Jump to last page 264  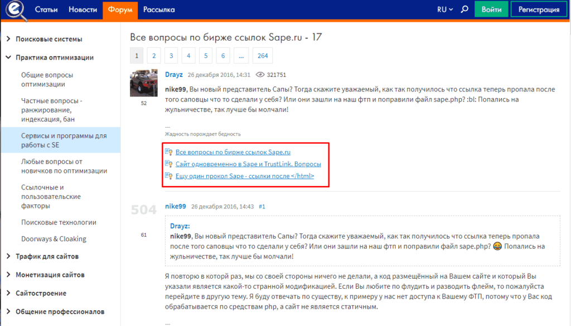point(263,56)
